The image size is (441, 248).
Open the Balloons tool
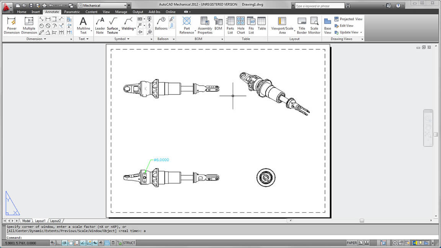tap(161, 24)
